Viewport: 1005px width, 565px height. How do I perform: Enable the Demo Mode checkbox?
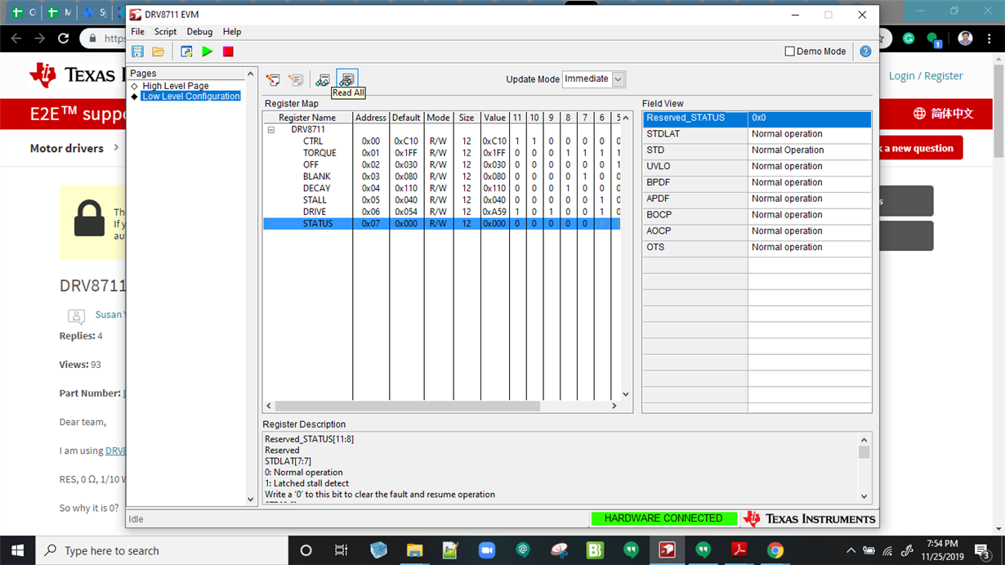(789, 52)
